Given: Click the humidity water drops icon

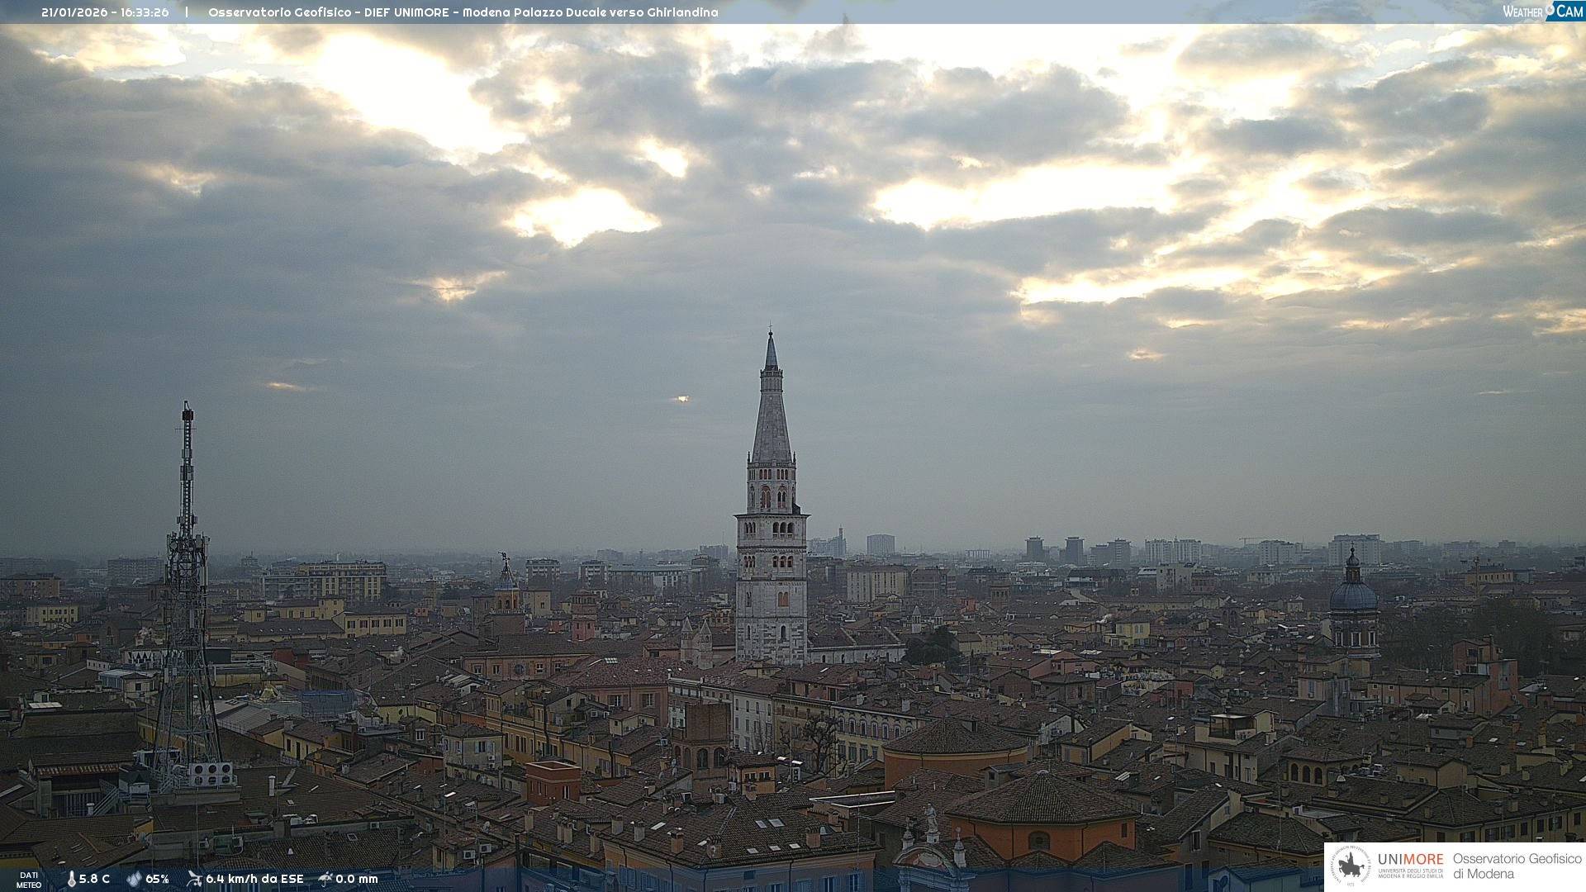Looking at the screenshot, I should (134, 879).
